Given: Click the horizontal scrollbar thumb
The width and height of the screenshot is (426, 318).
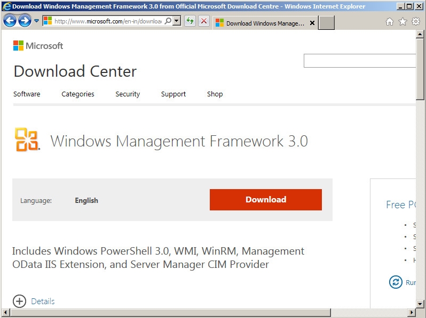Looking at the screenshot, I should click(170, 312).
